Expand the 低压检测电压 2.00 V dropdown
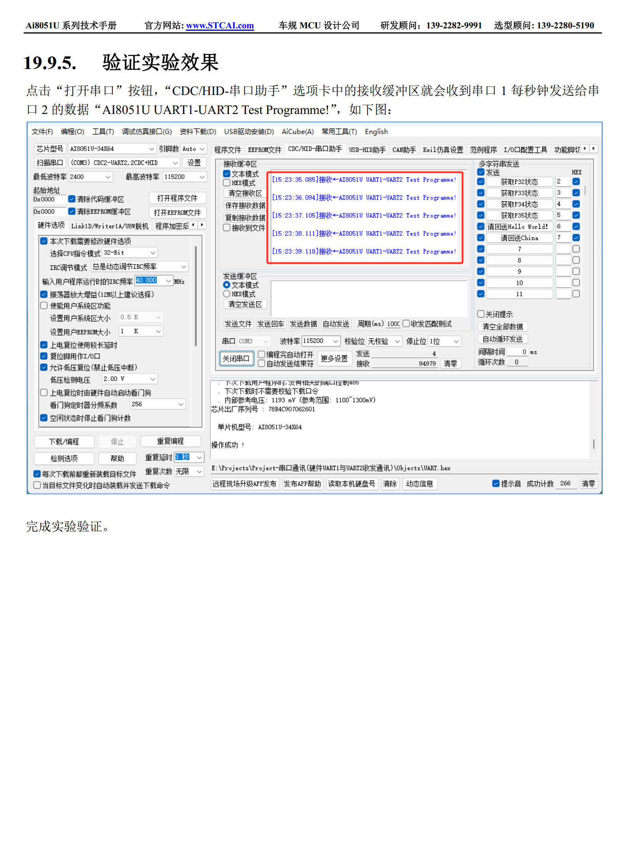The width and height of the screenshot is (620, 842). click(x=153, y=379)
